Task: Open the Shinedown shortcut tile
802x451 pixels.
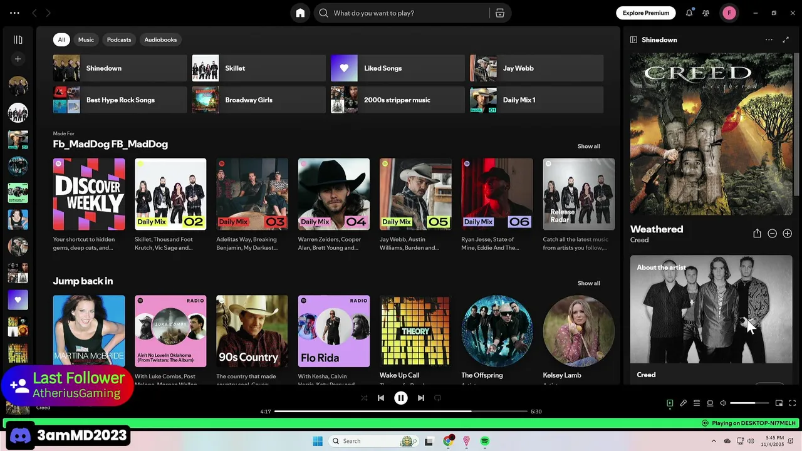Action: pyautogui.click(x=120, y=68)
